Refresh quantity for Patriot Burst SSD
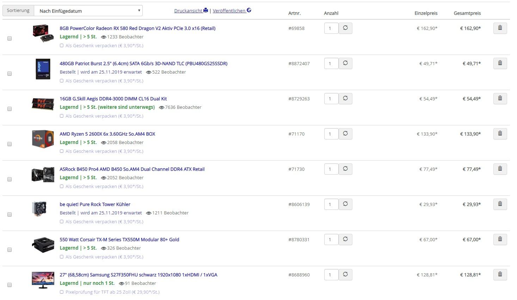 click(x=345, y=63)
